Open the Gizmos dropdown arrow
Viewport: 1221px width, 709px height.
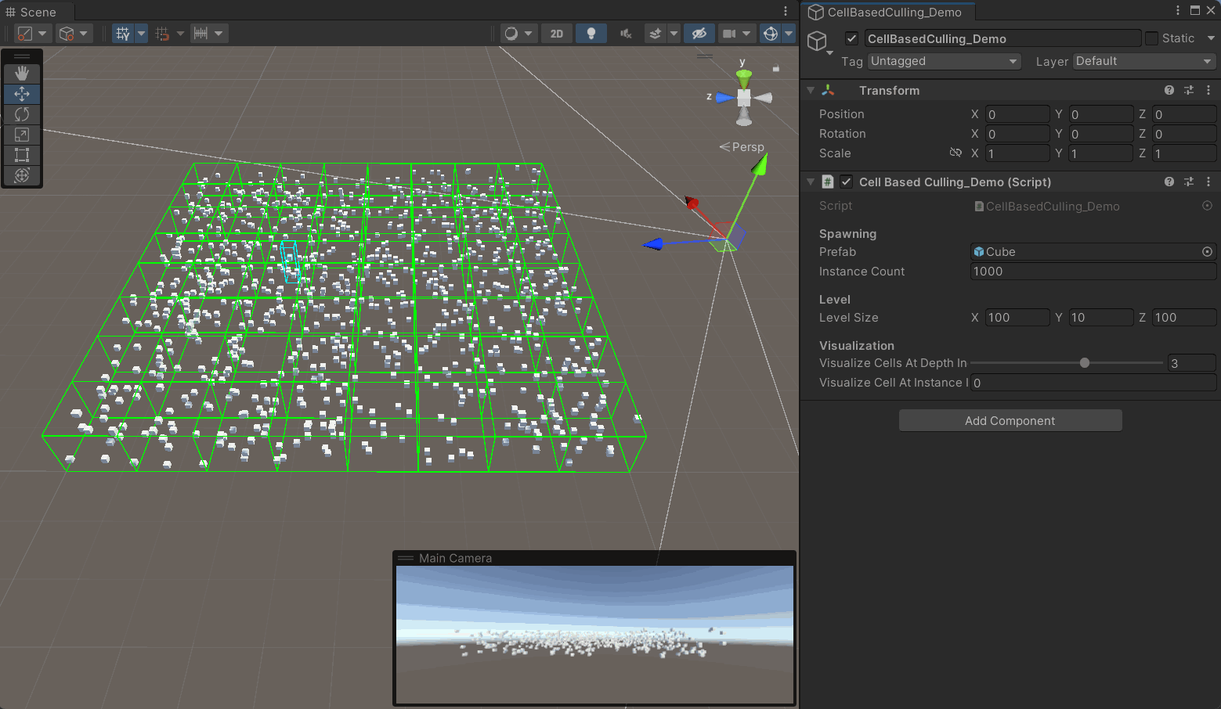click(789, 34)
